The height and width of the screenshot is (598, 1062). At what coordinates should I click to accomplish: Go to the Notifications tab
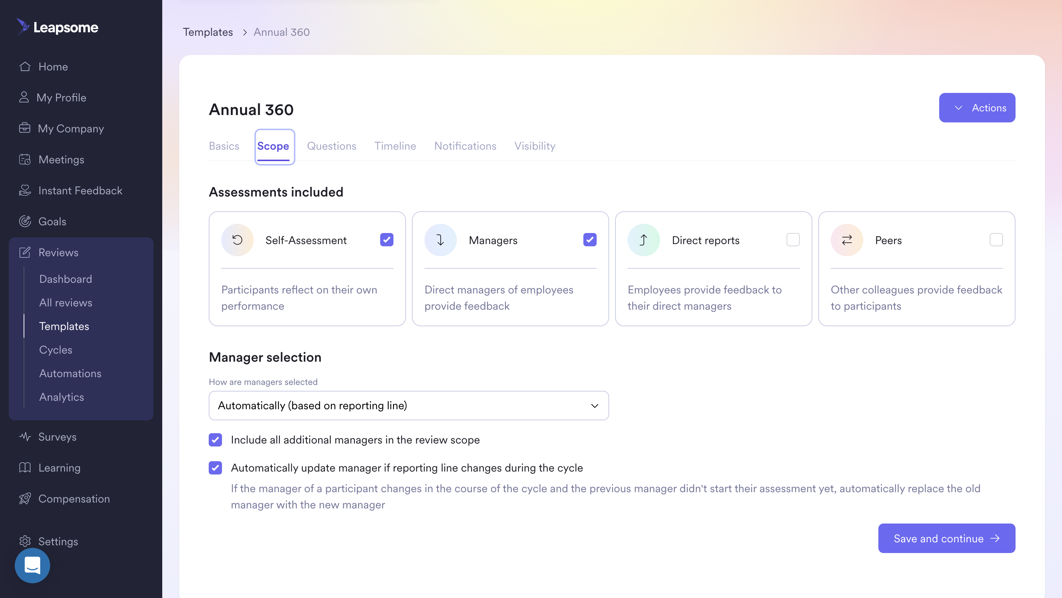pyautogui.click(x=465, y=146)
